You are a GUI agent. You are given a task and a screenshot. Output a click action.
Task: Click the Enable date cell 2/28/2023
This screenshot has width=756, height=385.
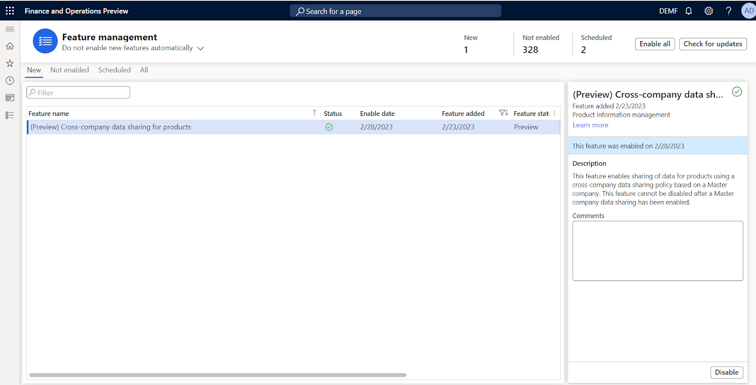tap(376, 127)
